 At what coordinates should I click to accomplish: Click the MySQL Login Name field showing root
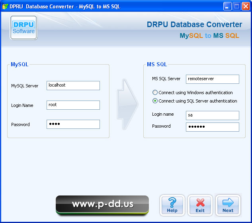[73, 105]
